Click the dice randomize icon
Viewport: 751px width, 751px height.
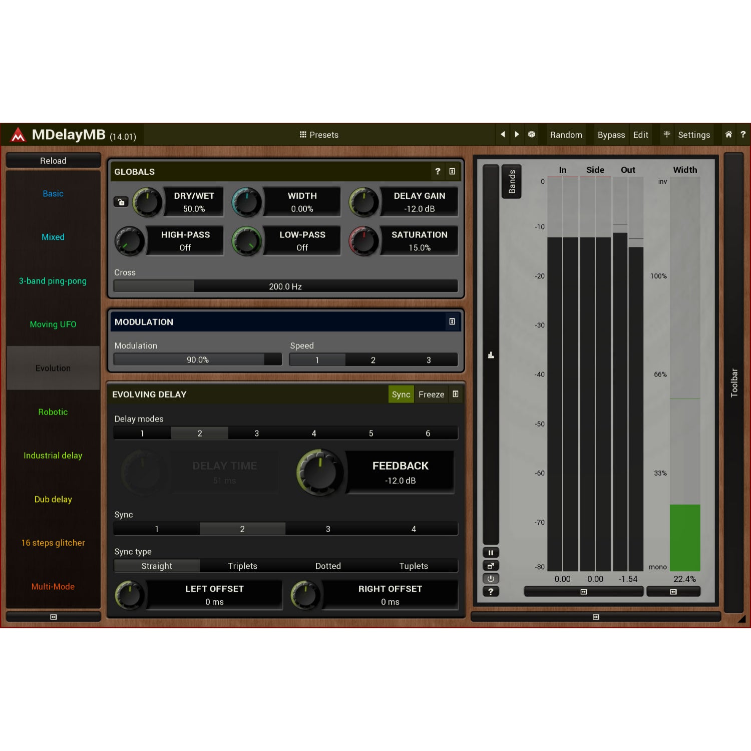[531, 135]
